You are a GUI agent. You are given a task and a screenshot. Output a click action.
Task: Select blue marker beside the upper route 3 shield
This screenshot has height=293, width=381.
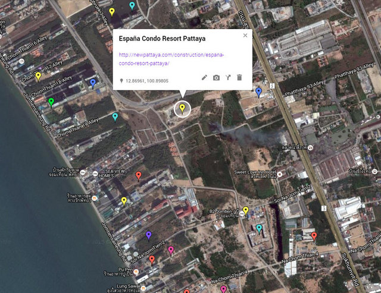click(259, 93)
